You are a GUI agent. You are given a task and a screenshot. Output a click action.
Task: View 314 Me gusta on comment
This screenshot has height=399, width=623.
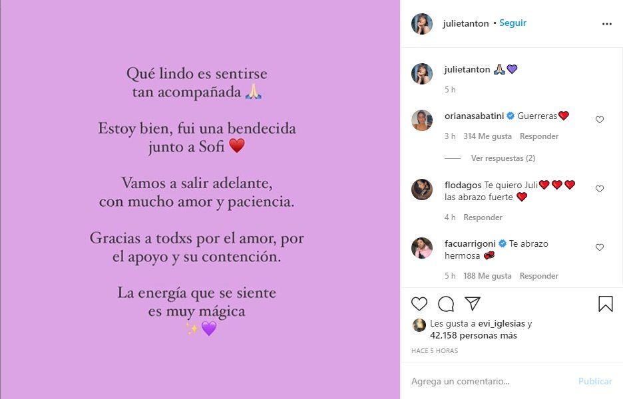(487, 136)
